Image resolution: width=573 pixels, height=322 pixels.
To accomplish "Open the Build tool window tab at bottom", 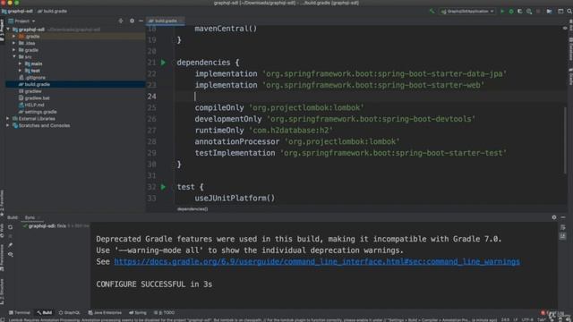I will click(x=45, y=313).
